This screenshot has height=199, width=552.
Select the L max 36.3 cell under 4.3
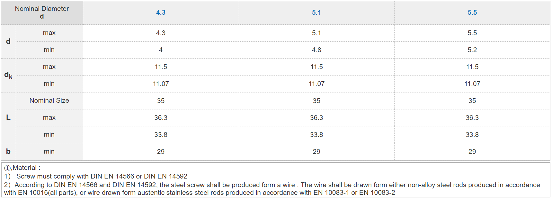(x=161, y=118)
